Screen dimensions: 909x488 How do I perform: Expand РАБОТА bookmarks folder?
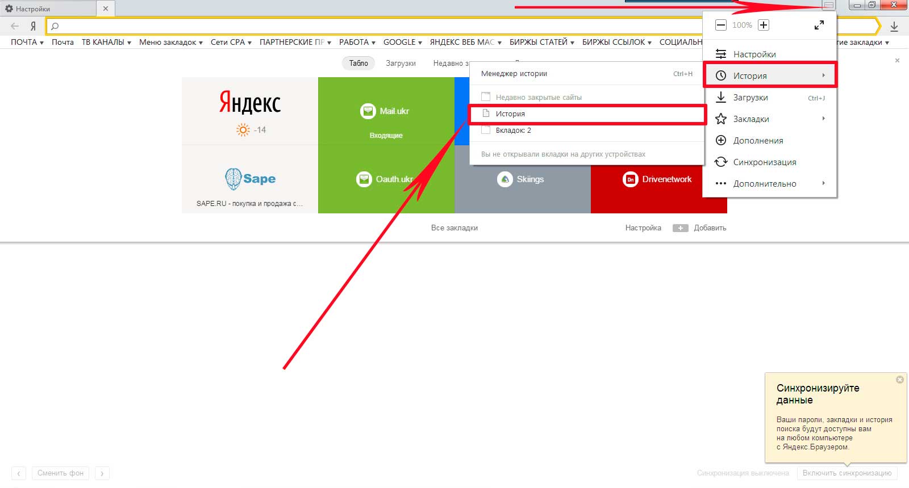coord(357,42)
